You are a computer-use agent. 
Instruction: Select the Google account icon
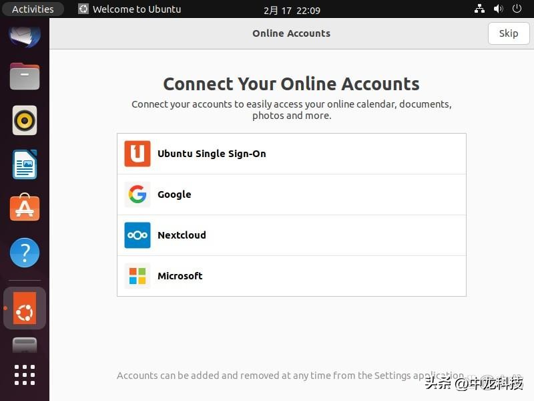[x=137, y=194]
